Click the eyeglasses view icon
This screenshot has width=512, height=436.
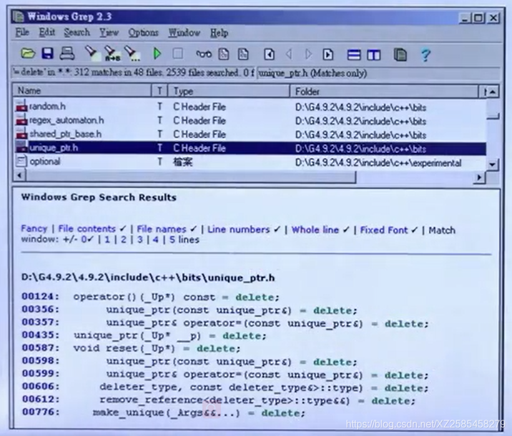click(x=204, y=54)
